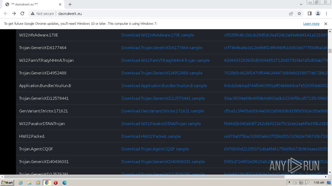Open Chrome's three-dot menu

tap(326, 14)
